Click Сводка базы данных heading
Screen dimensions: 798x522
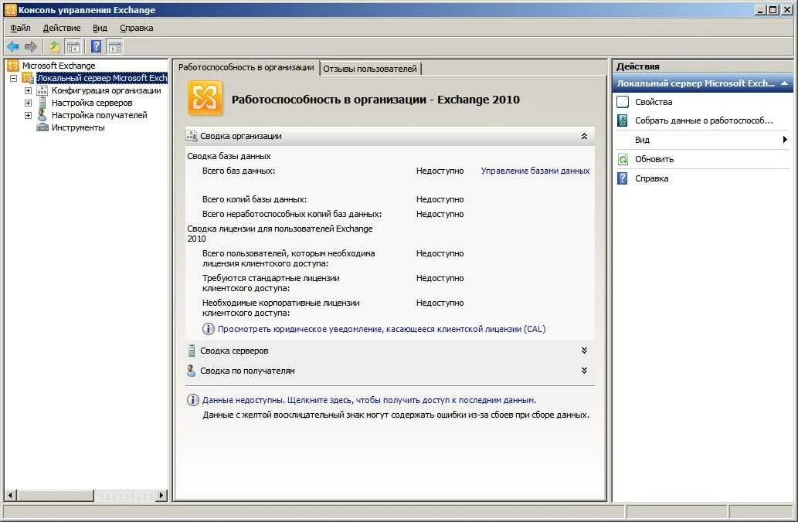click(x=229, y=156)
